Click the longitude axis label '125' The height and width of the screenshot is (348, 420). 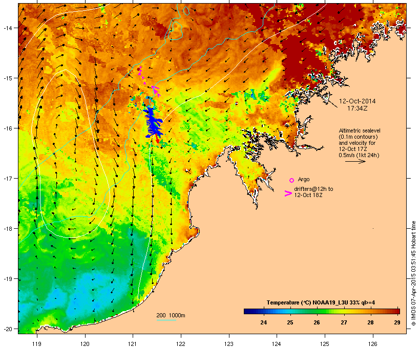point(325,344)
